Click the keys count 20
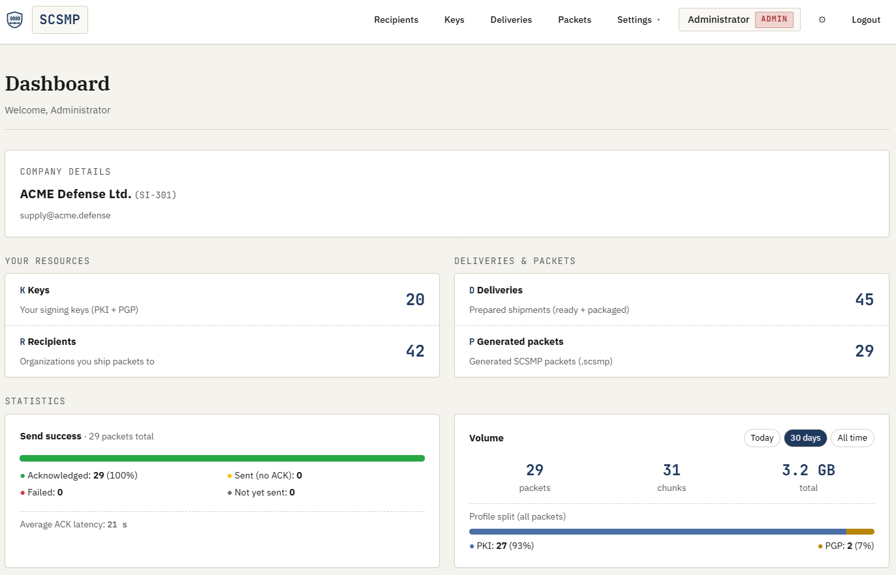 click(x=415, y=300)
